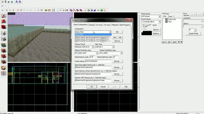Toggle the 2D grid icon

(3, 2)
